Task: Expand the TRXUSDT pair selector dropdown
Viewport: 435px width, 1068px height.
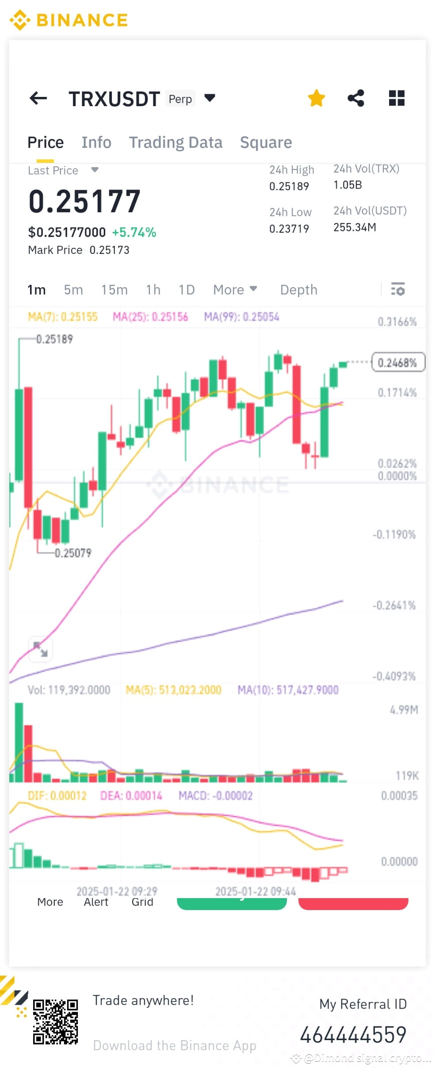Action: pos(210,98)
